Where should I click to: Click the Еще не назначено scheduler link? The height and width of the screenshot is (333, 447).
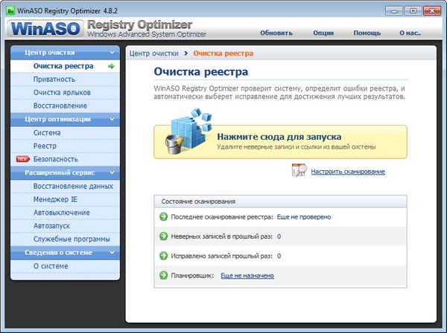pos(247,275)
